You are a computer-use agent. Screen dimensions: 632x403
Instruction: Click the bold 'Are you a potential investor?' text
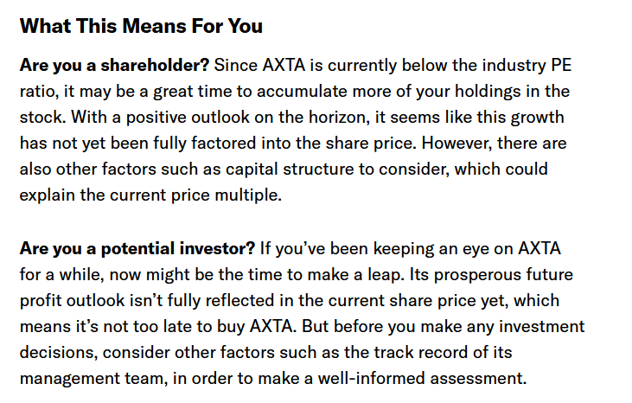pyautogui.click(x=137, y=249)
